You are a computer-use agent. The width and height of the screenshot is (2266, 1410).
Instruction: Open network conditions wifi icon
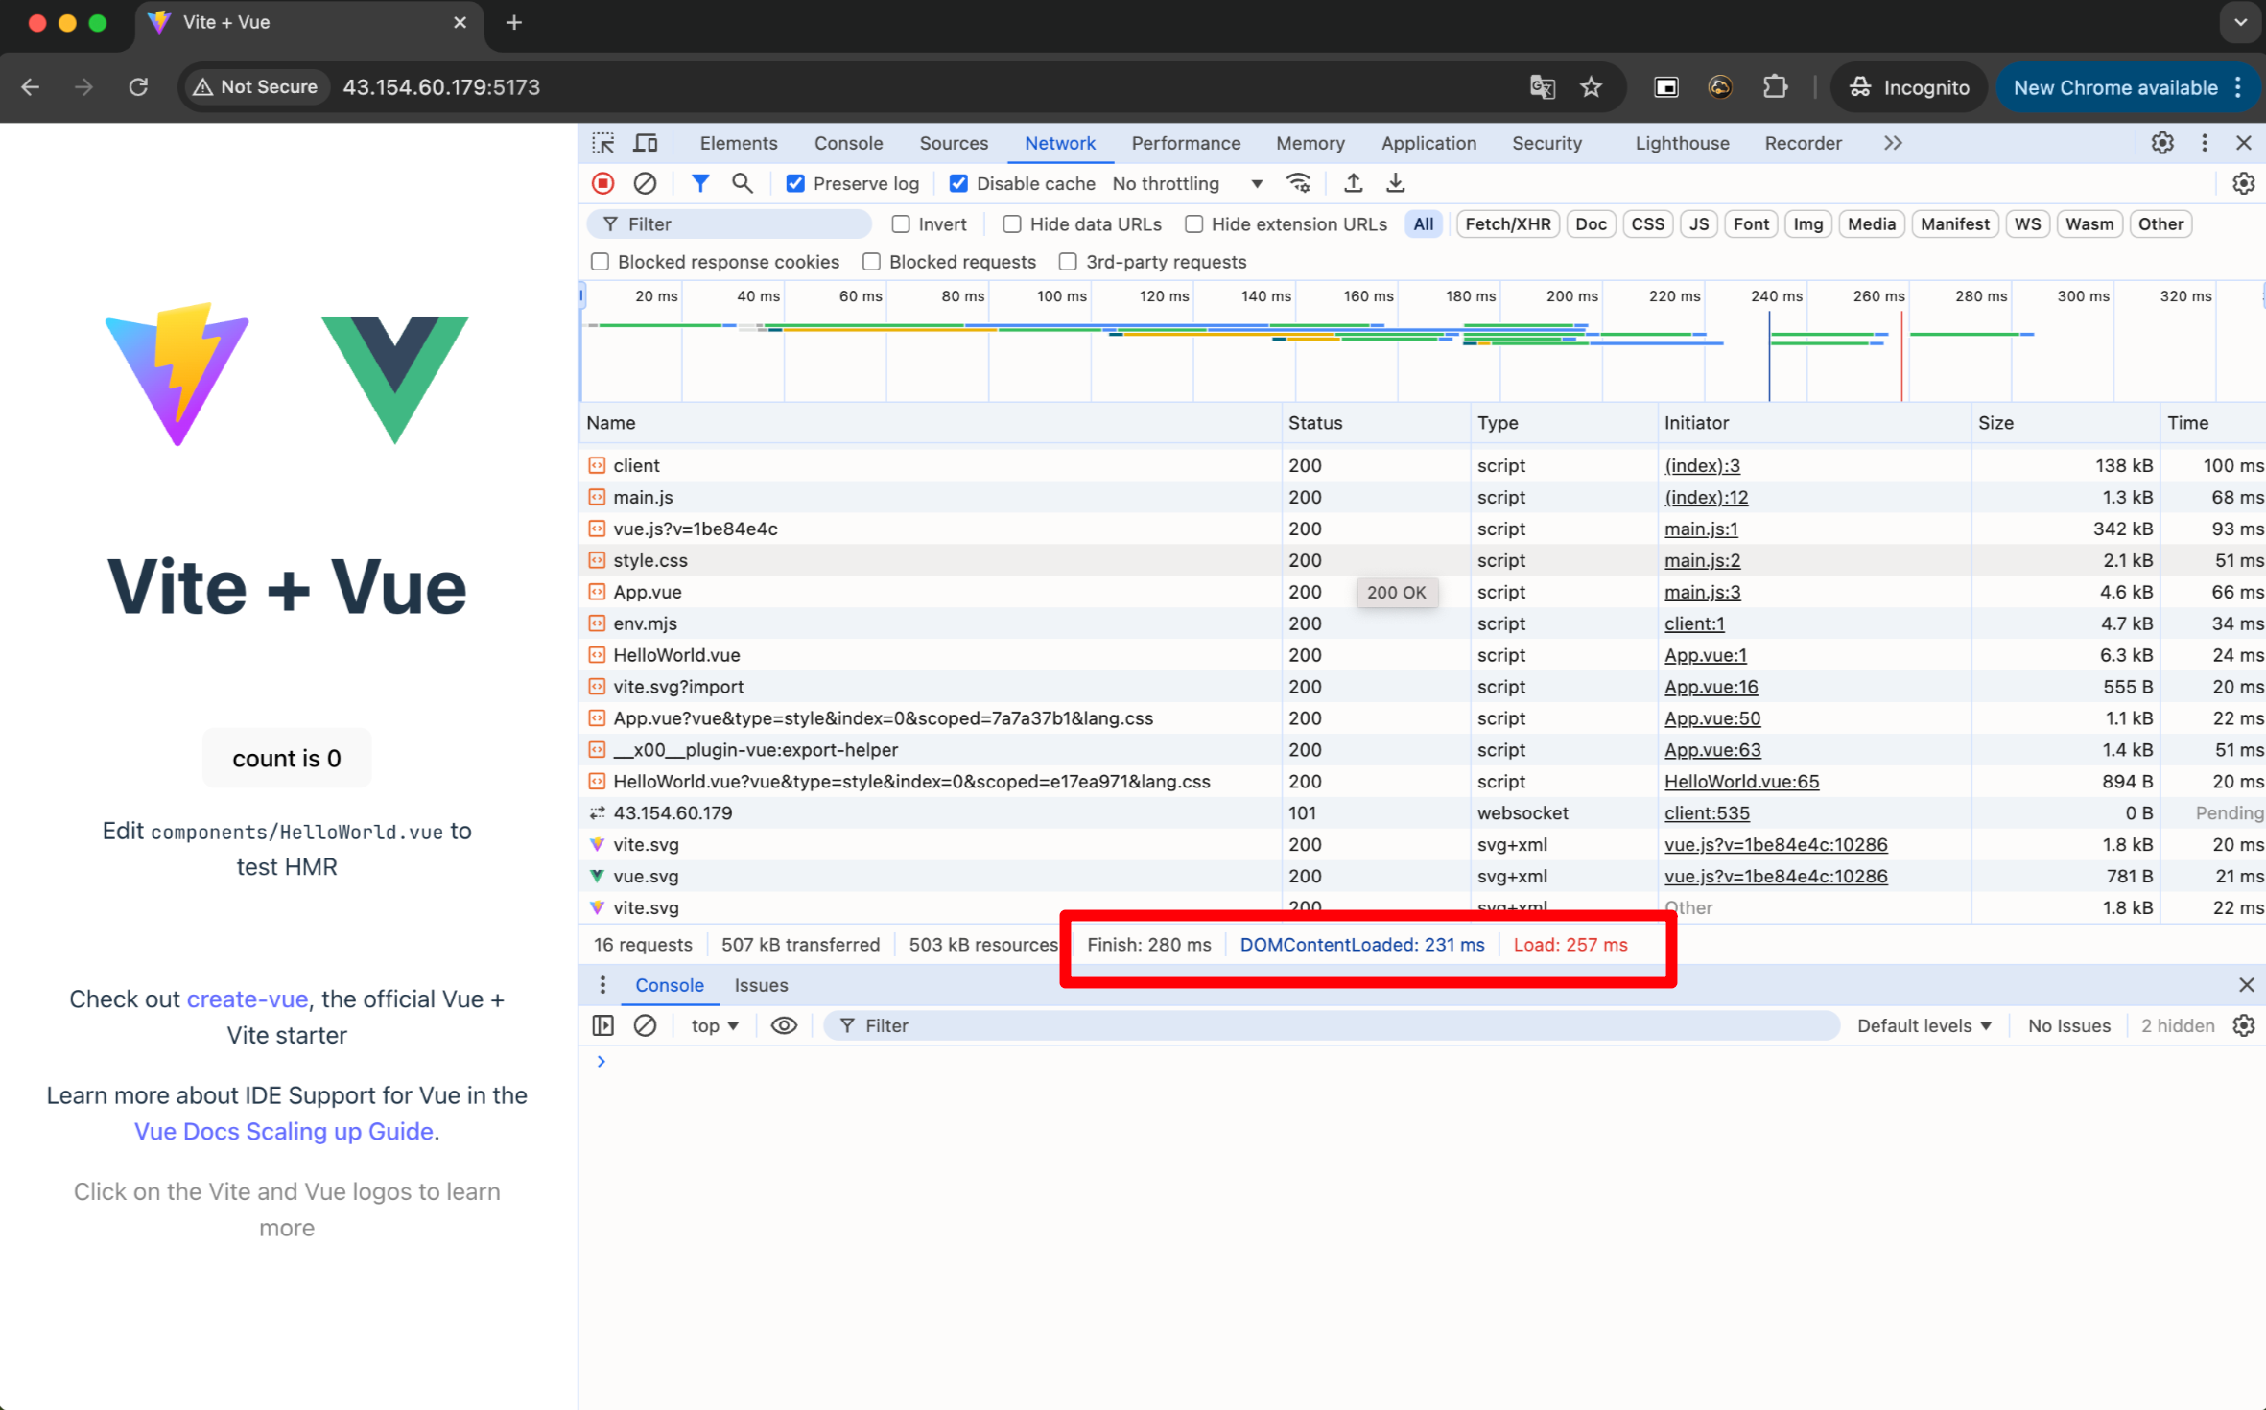1299,183
